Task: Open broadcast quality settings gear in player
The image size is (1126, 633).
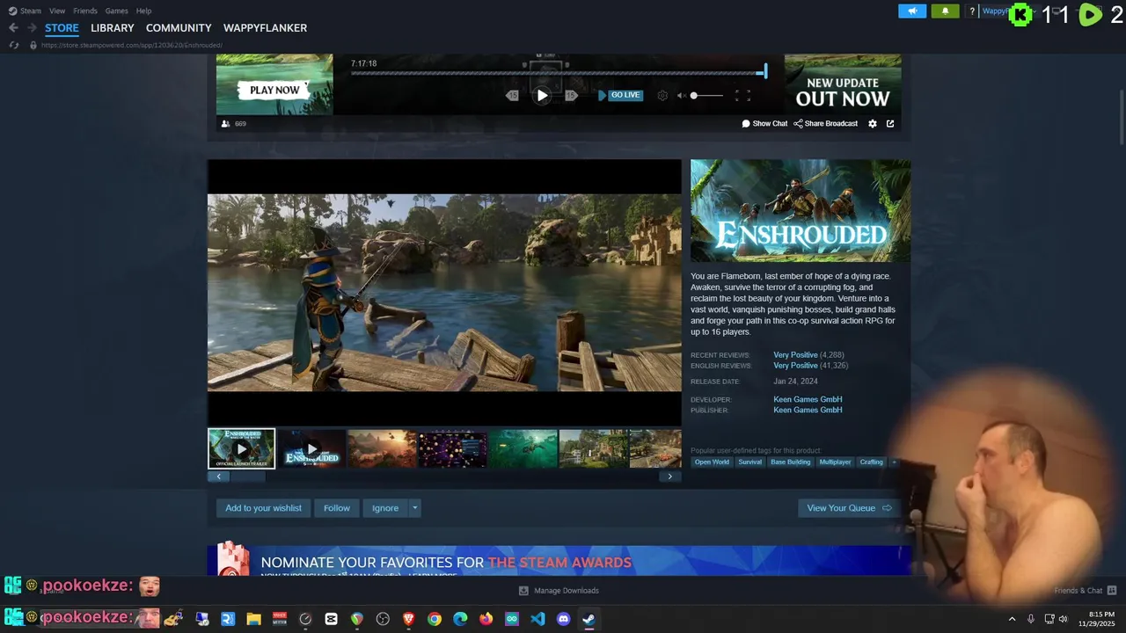Action: (x=662, y=95)
